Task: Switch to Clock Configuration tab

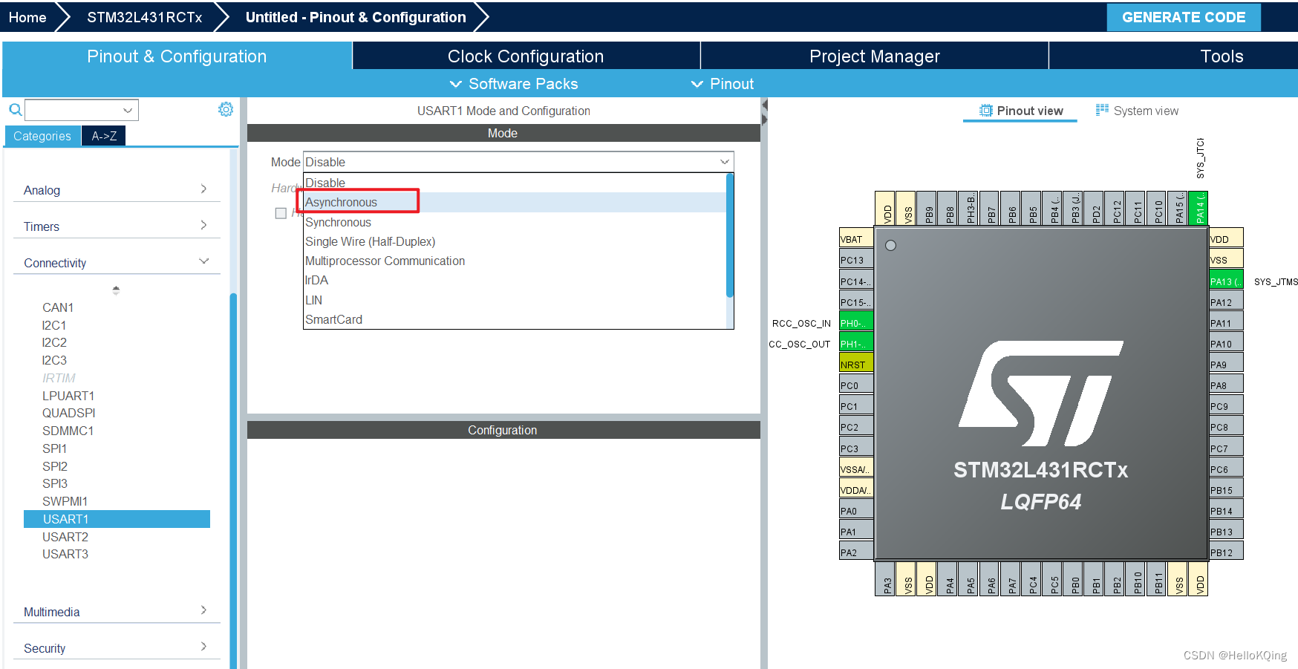Action: [x=526, y=56]
